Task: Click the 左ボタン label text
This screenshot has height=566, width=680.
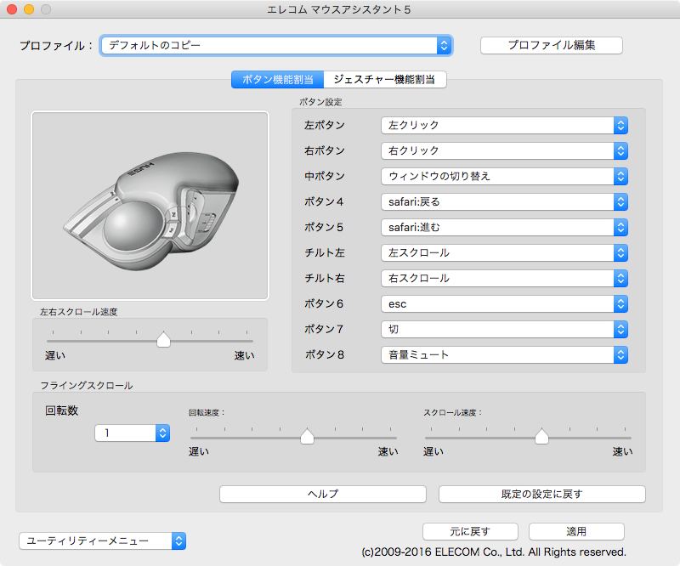Action: click(x=325, y=125)
